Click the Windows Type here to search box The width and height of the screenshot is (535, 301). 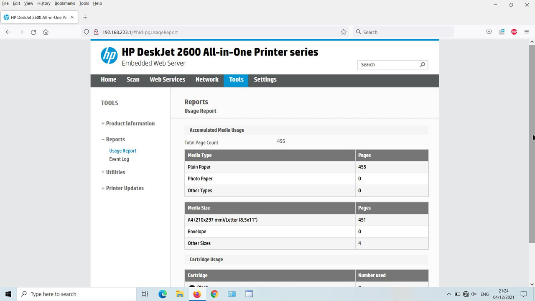click(77, 294)
